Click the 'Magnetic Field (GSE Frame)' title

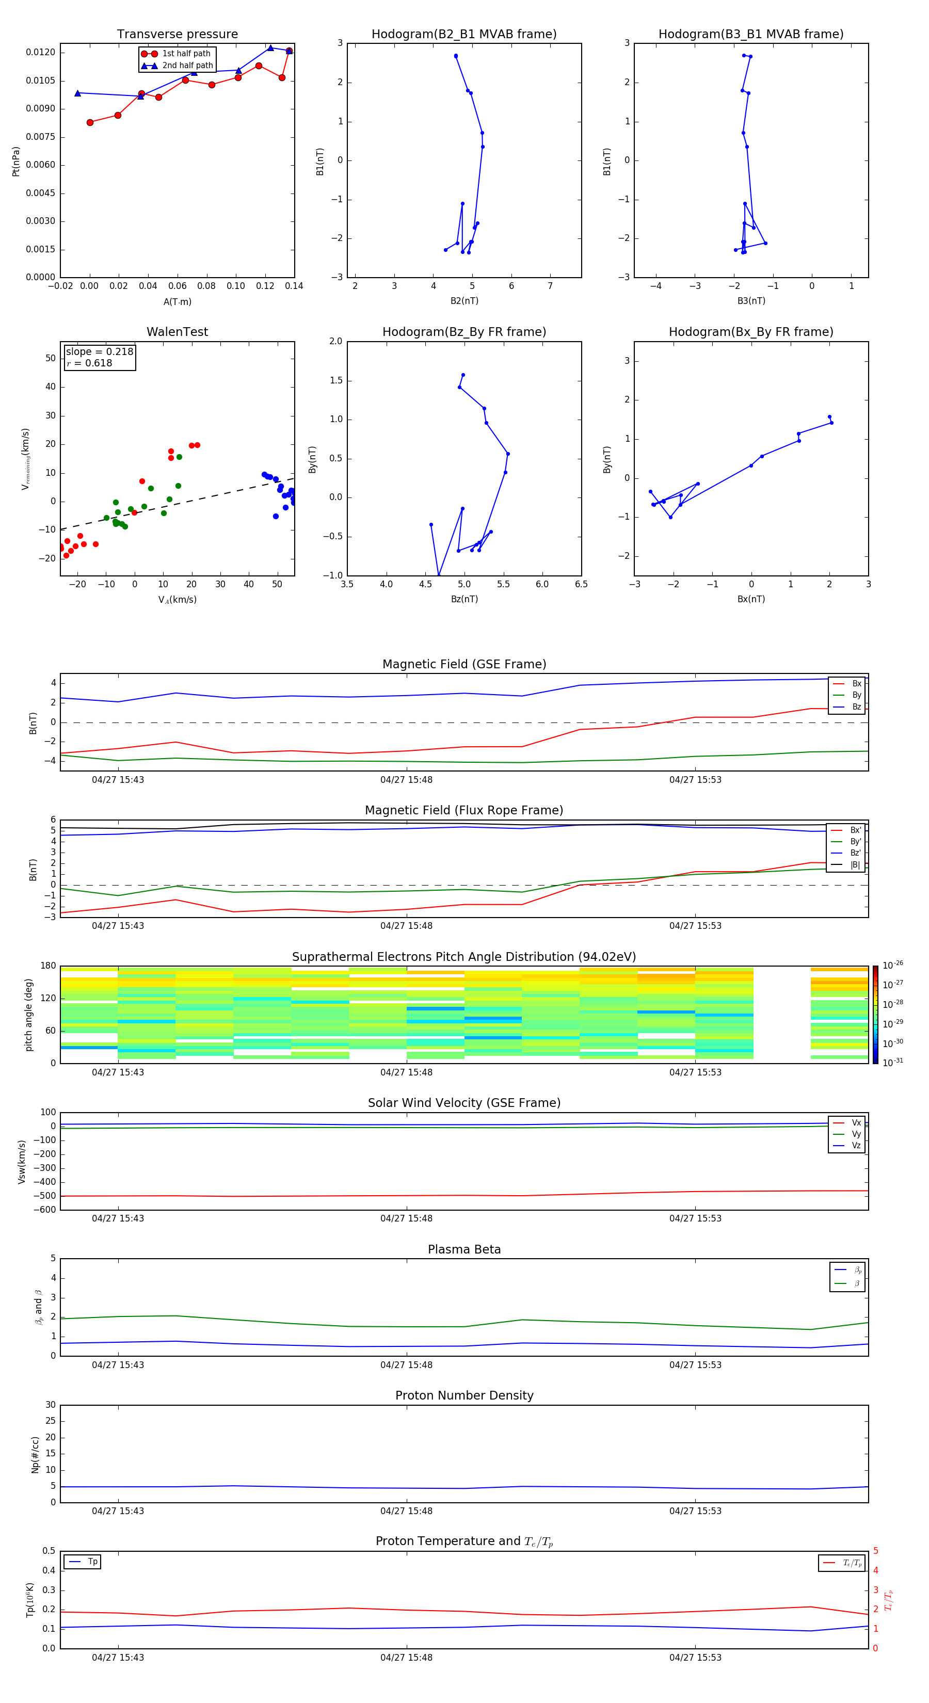(464, 664)
